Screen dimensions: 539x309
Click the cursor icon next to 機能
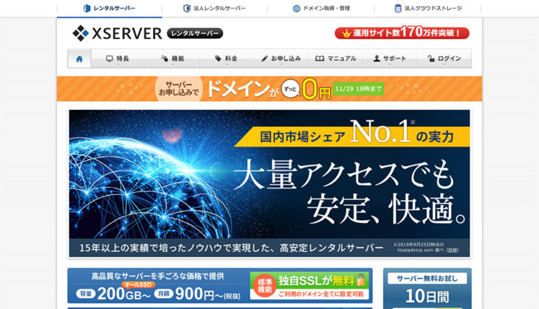[x=164, y=58]
